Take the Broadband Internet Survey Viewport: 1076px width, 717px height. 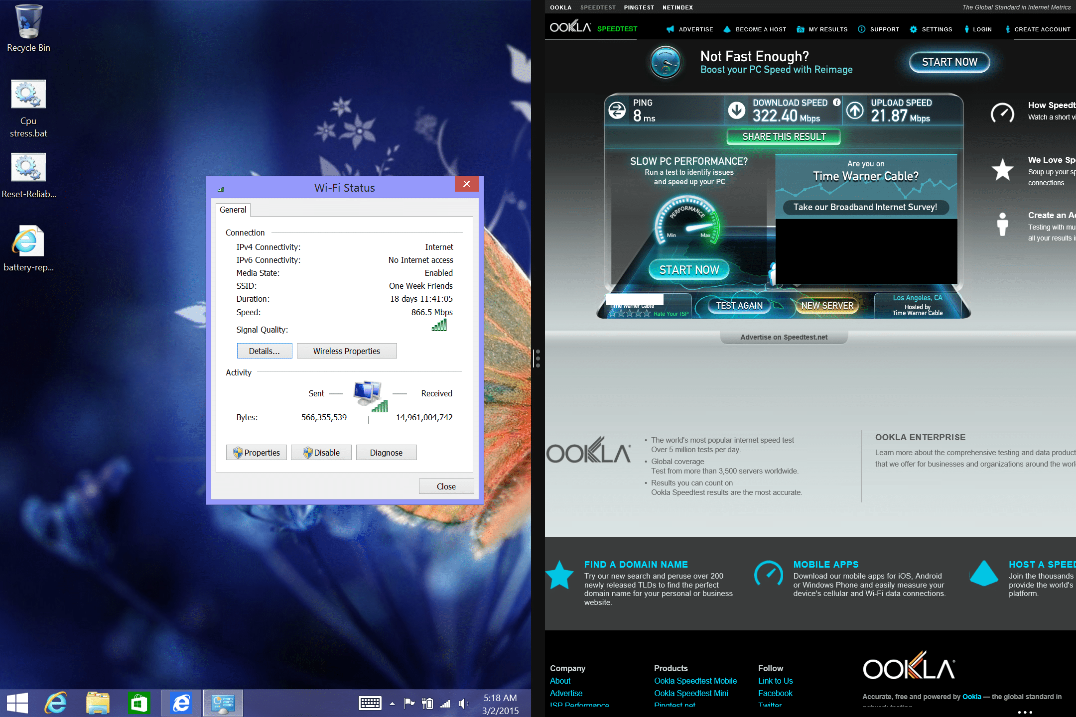tap(865, 207)
